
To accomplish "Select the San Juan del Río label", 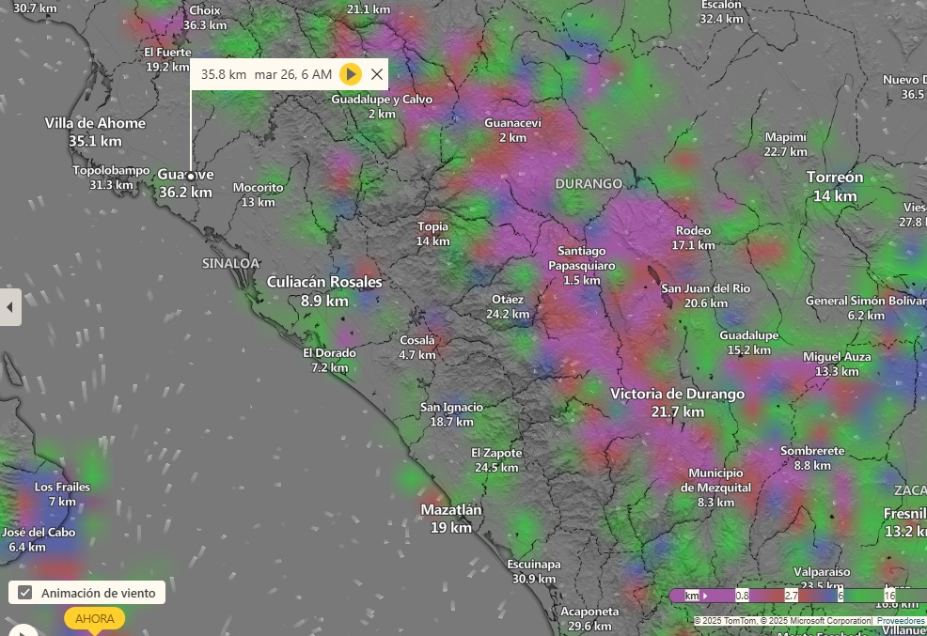I will point(706,295).
